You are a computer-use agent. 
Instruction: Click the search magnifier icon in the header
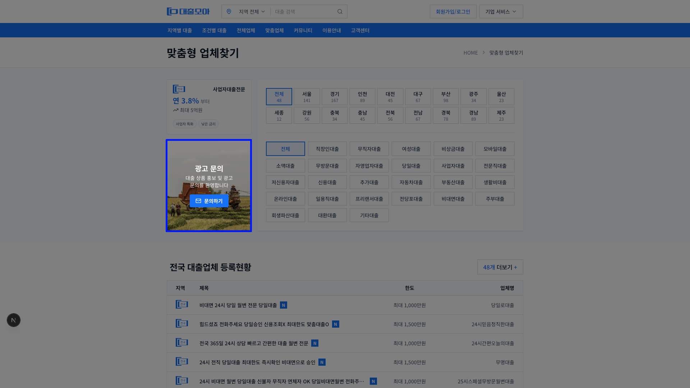coord(340,11)
